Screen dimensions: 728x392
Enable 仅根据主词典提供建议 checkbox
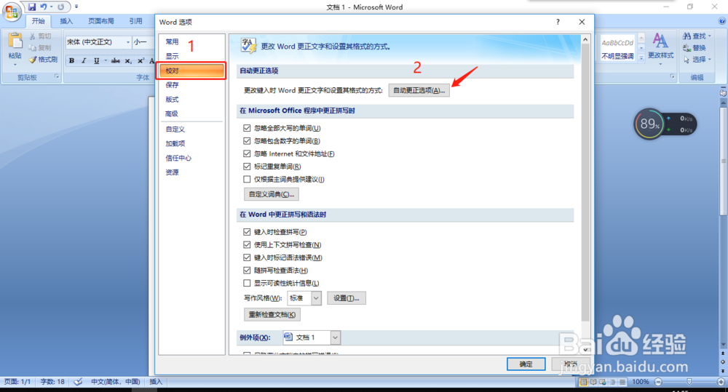click(247, 179)
